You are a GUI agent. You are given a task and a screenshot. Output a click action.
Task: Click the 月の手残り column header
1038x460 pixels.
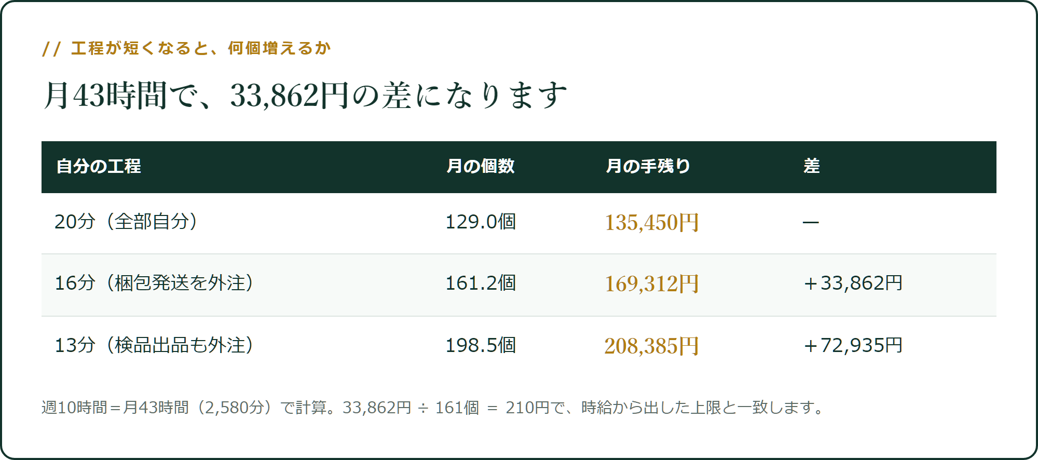(648, 166)
